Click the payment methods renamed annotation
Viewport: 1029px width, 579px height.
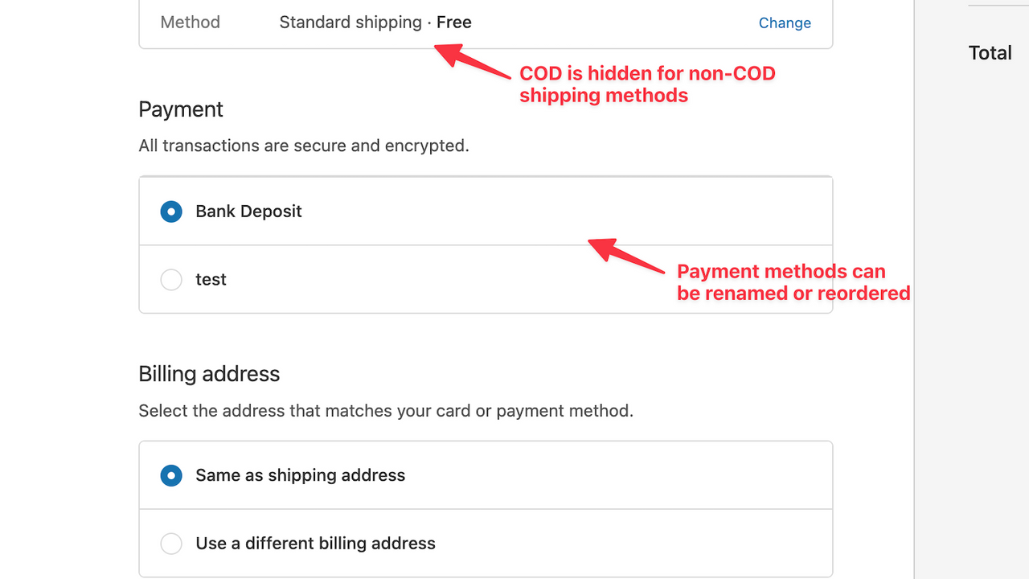click(x=792, y=281)
